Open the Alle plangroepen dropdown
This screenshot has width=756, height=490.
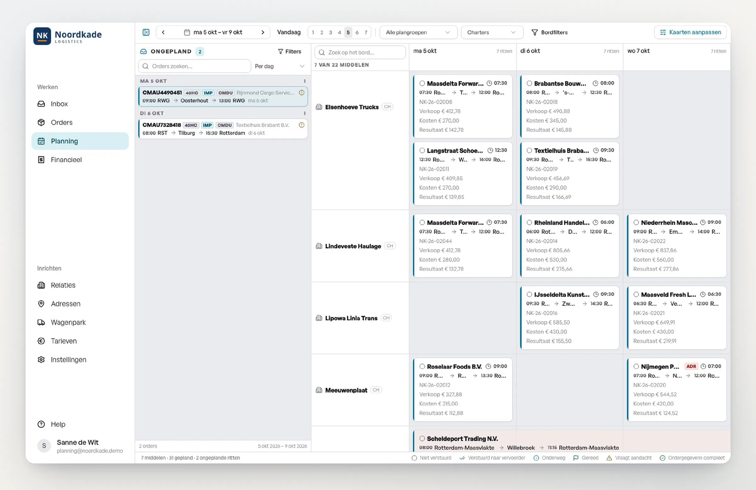(x=418, y=32)
